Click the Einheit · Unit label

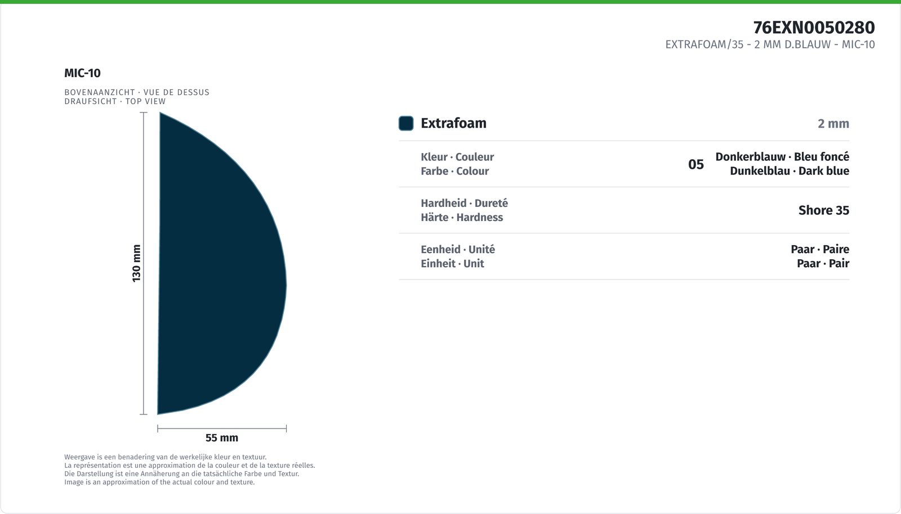(452, 263)
